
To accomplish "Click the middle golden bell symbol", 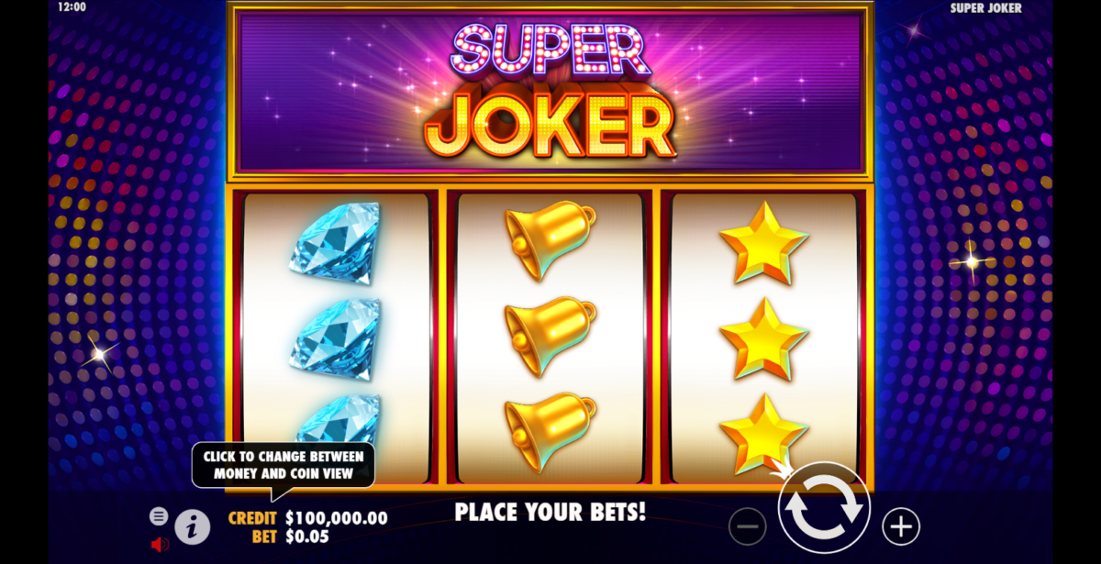I will 550,337.
